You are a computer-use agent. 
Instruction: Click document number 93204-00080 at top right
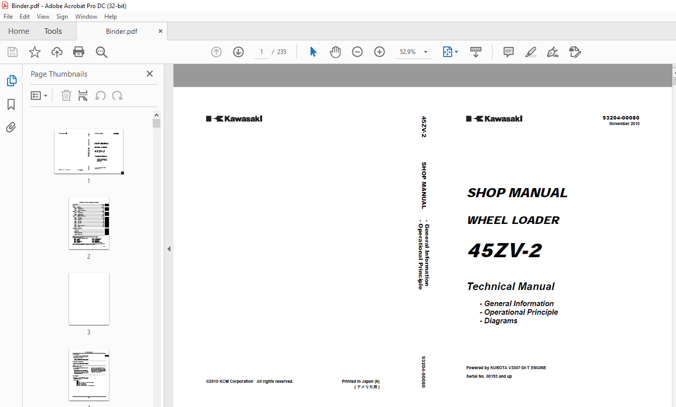point(621,118)
